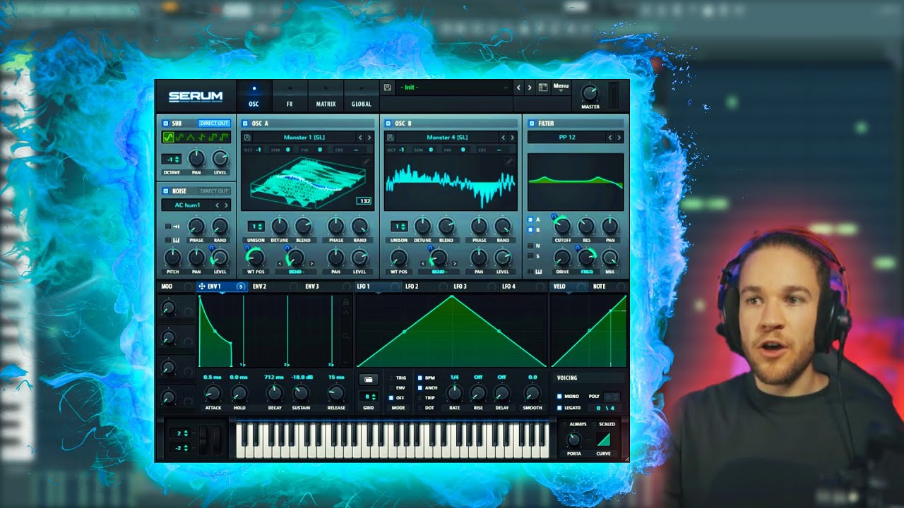Click the LFO Rate knob
904x508 pixels.
pos(455,394)
